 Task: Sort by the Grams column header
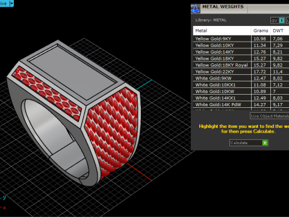point(261,31)
